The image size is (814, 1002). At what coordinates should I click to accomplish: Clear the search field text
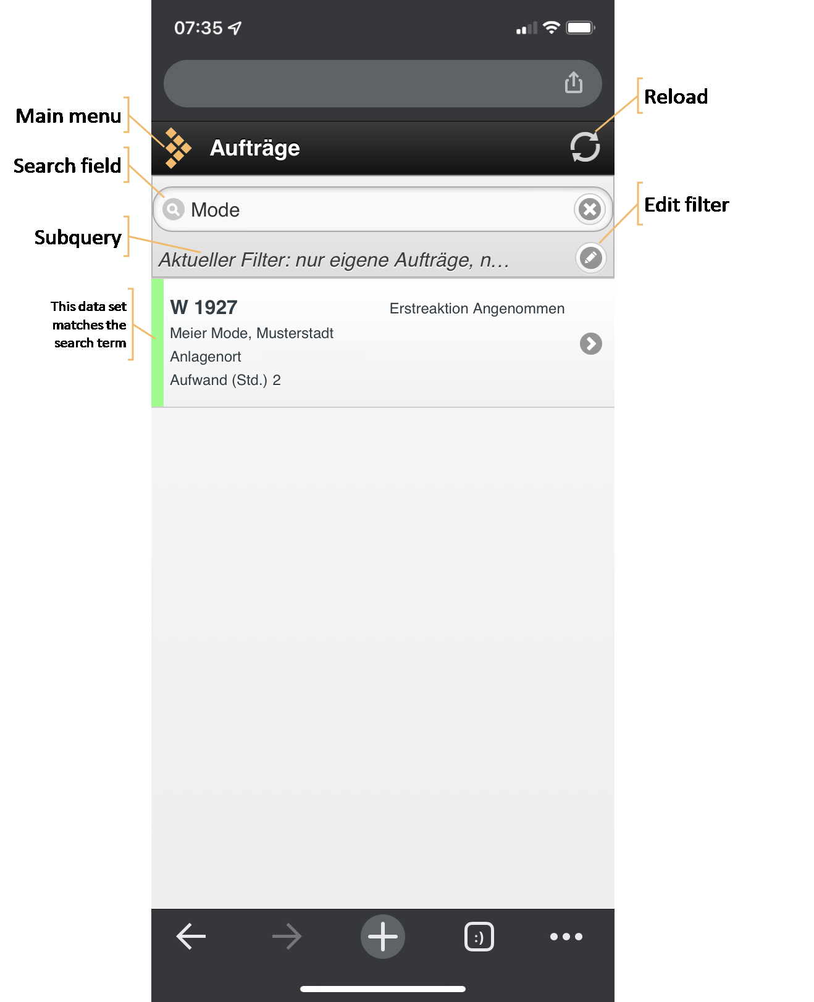click(x=590, y=209)
